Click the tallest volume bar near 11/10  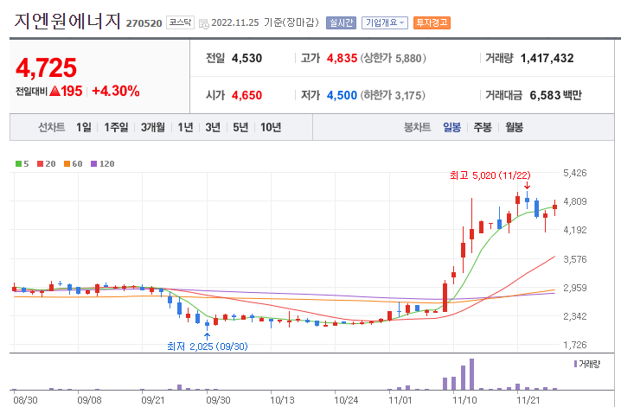pos(471,374)
